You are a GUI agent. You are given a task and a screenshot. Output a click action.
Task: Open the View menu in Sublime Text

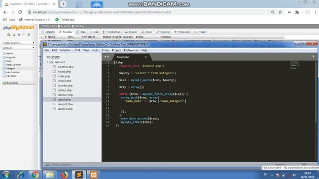(x=86, y=50)
